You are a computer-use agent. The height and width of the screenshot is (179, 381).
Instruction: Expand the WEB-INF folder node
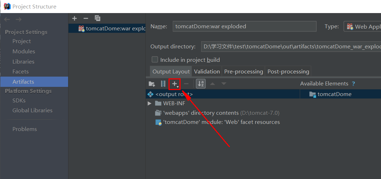pos(149,103)
